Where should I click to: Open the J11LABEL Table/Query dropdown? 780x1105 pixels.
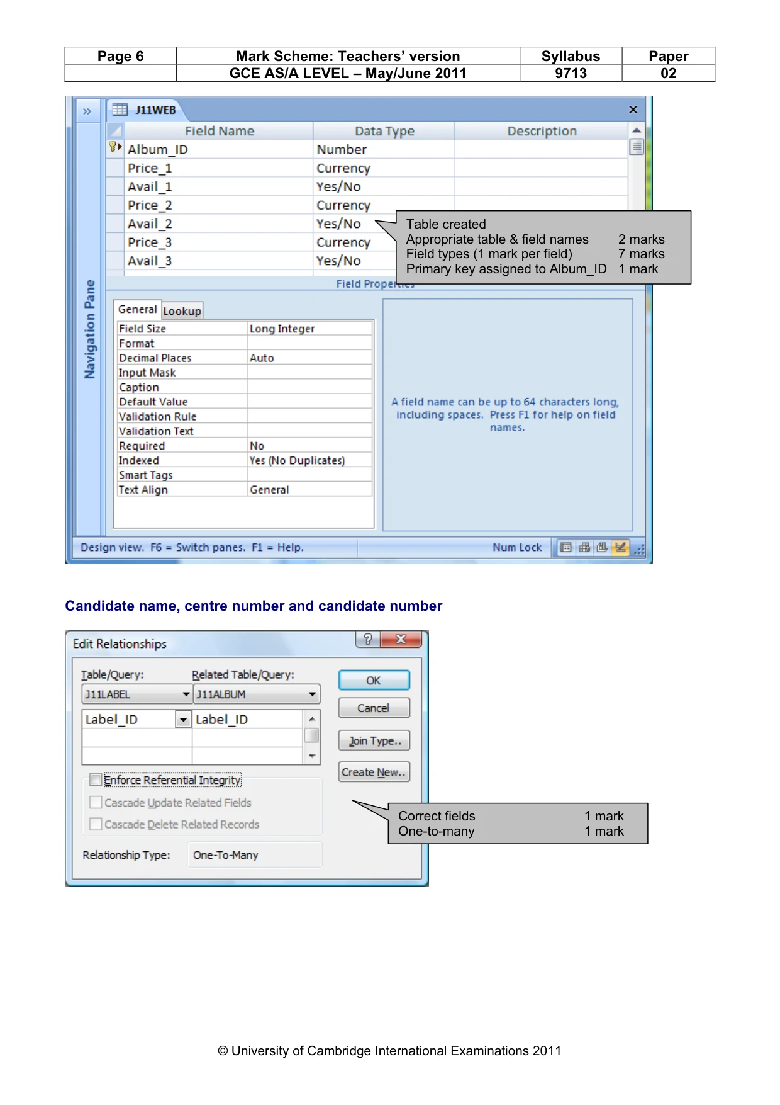[x=186, y=694]
